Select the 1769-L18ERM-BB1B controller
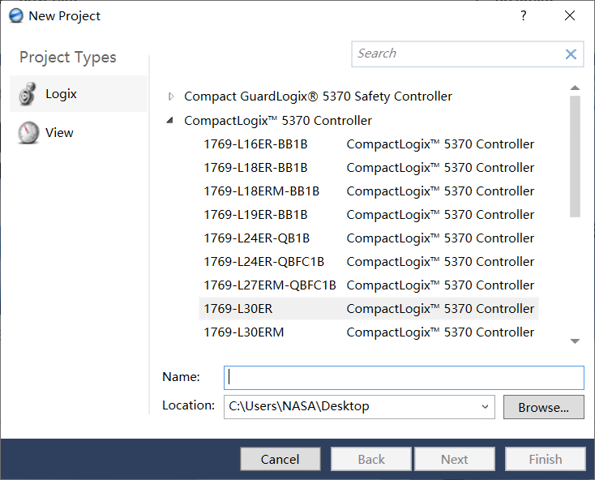Viewport: 595px width, 480px height. 369,191
